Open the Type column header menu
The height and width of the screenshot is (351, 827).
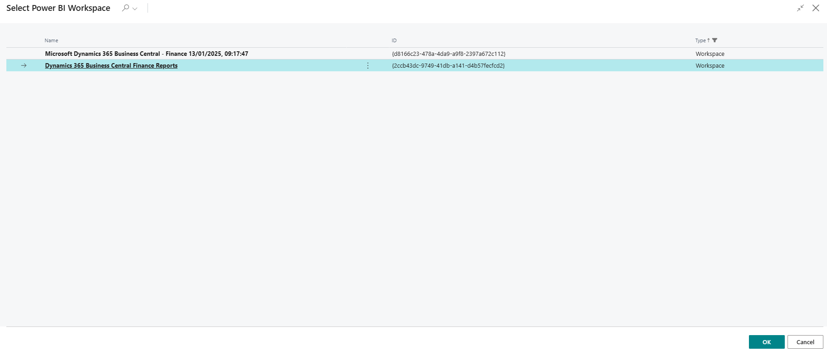(700, 40)
